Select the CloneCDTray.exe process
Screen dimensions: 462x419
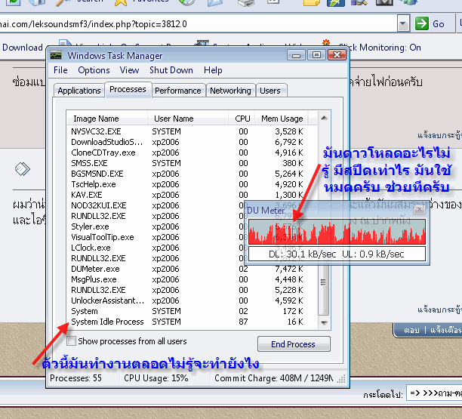[192, 153]
